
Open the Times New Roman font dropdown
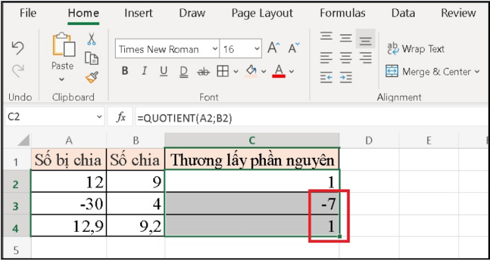tap(215, 49)
